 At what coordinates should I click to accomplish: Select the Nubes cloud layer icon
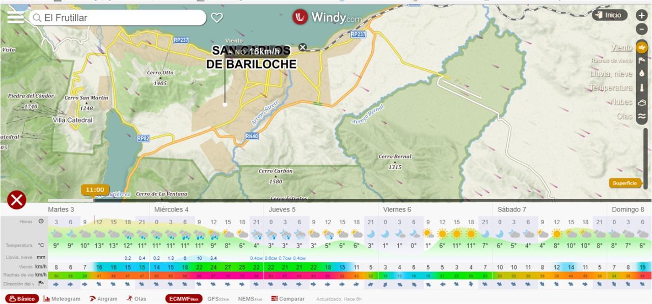click(641, 102)
